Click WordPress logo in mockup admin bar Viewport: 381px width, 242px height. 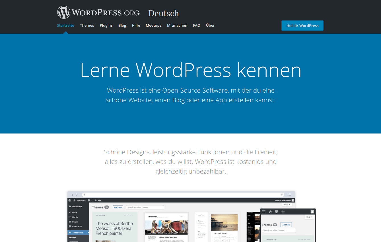(x=70, y=200)
